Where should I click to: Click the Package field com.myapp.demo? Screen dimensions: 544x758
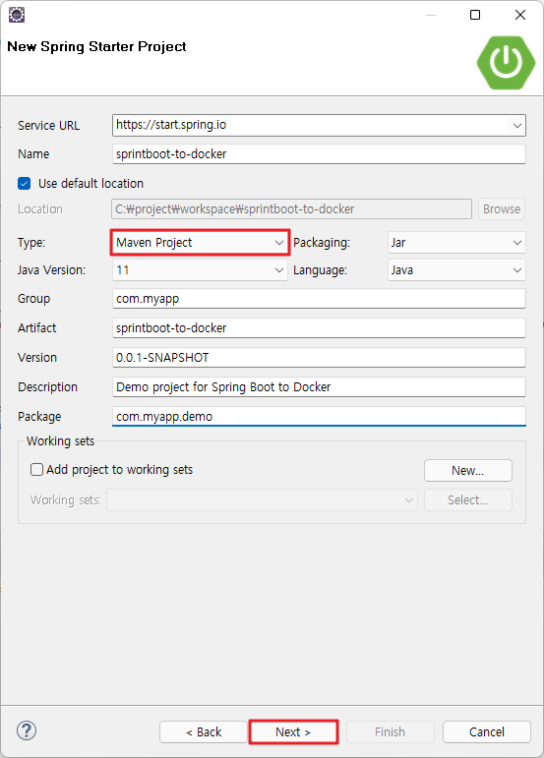coord(319,416)
